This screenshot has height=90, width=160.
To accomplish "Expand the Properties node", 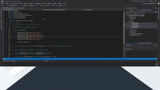I will 128,17.
